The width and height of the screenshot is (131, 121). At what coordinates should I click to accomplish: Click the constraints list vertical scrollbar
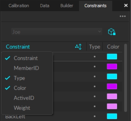[x=126, y=78]
